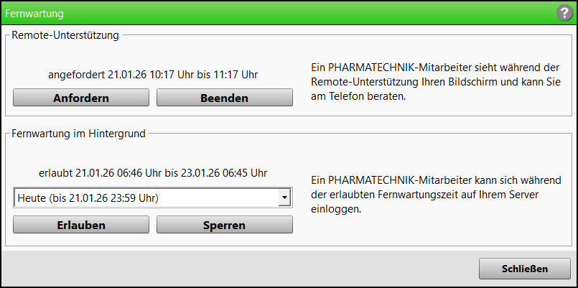Open help via the question mark icon
This screenshot has height=288, width=578.
pyautogui.click(x=564, y=13)
